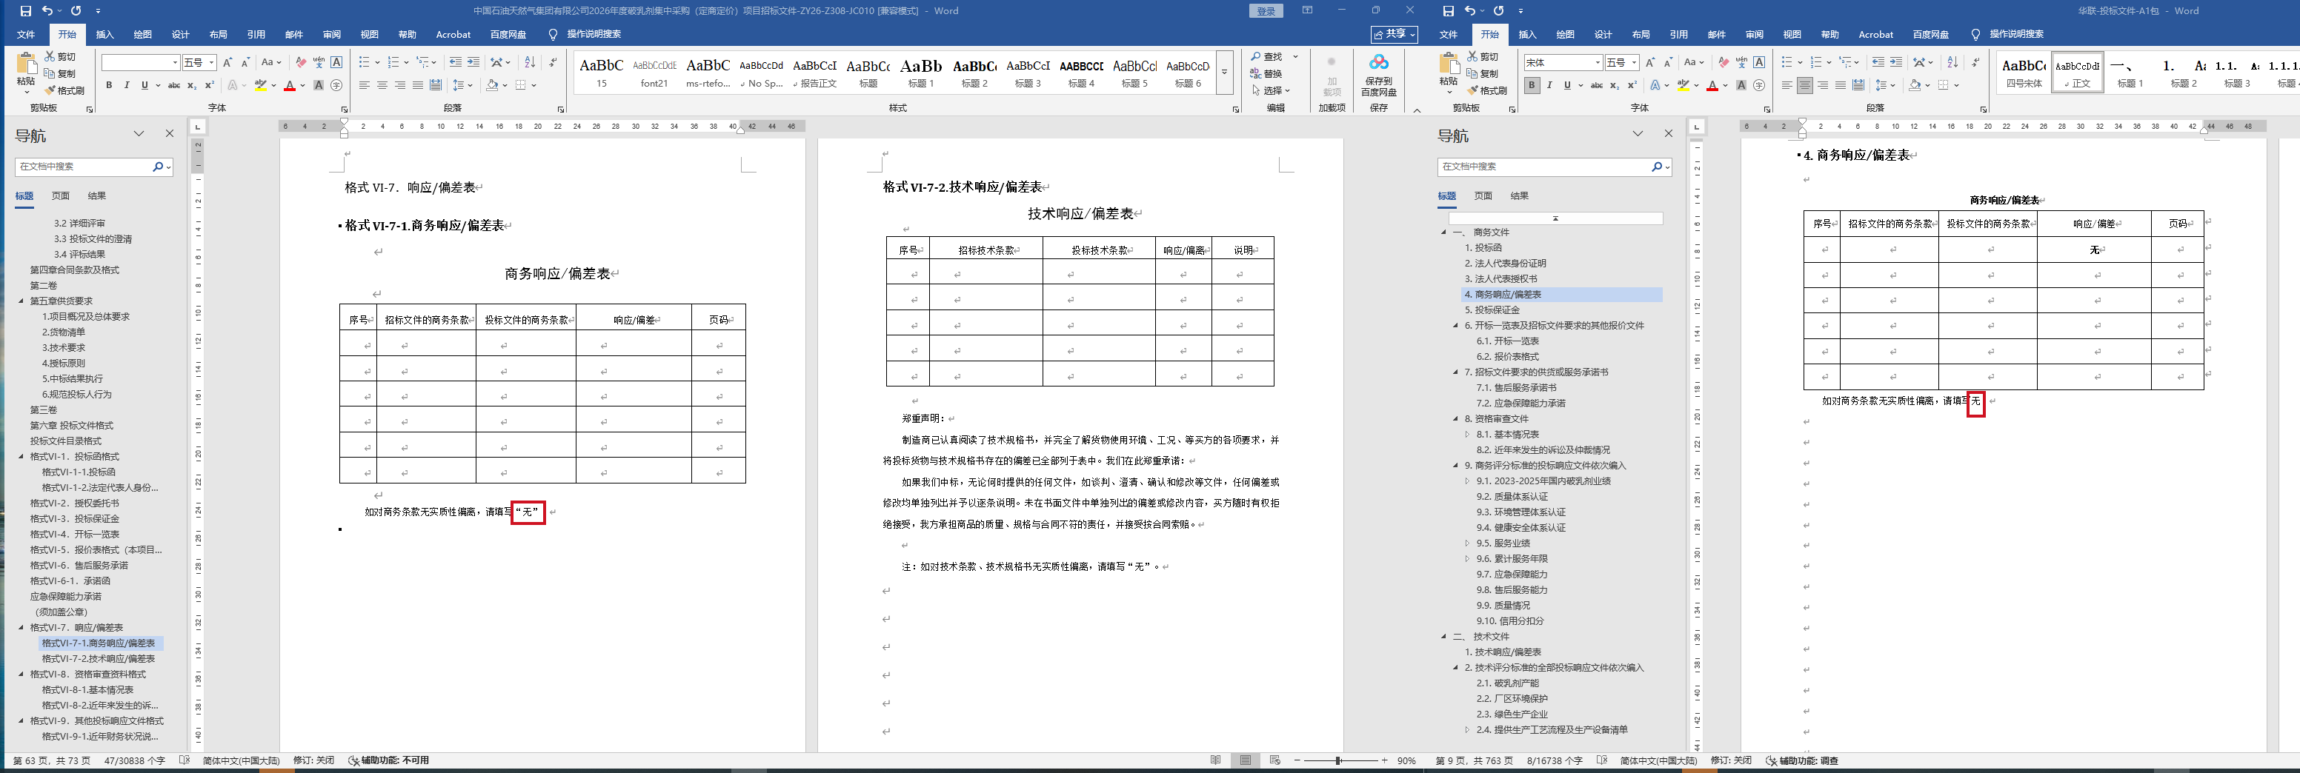This screenshot has height=773, width=2300.
Task: Clear all formatting with the eraser icon, left window
Action: 301,62
